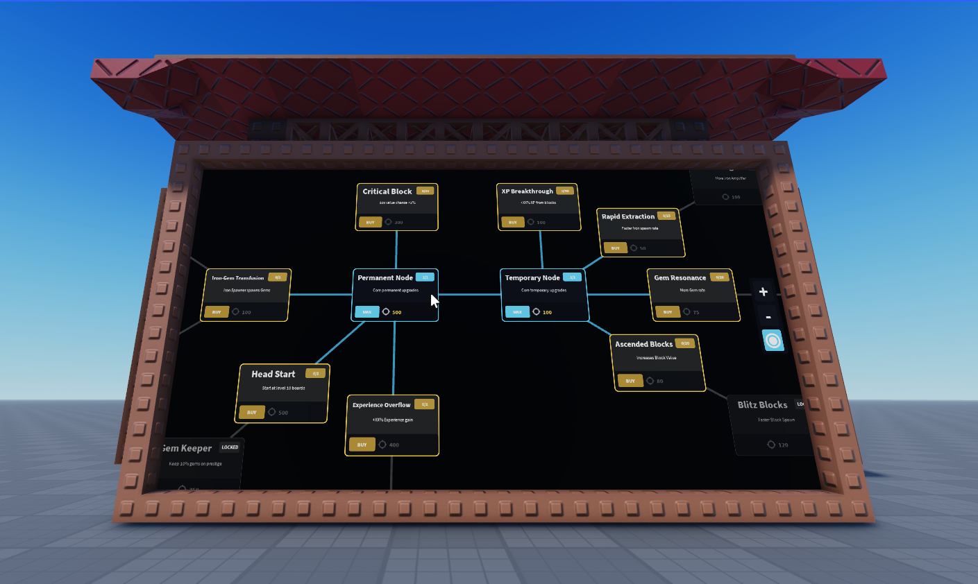Click MAX button on Temporary Node
Viewport: 978px width, 584px height.
point(517,312)
